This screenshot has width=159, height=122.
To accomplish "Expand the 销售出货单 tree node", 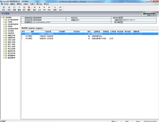I will click(x=4, y=35).
